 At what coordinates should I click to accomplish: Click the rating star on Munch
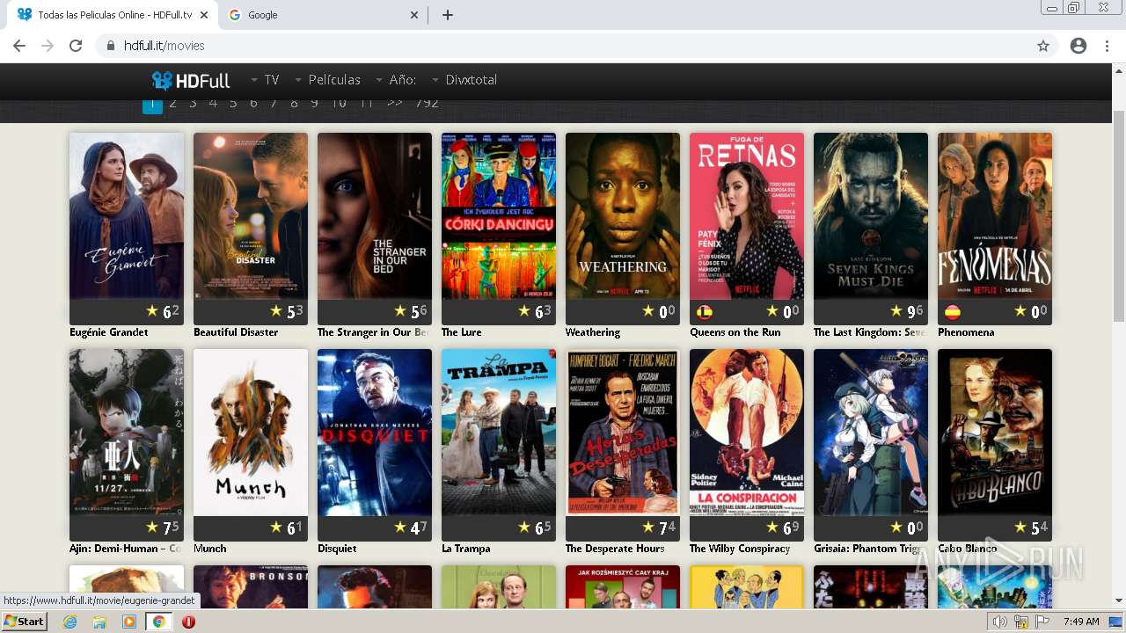tap(276, 527)
